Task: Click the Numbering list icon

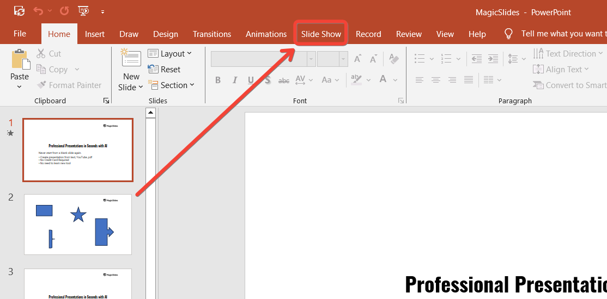Action: click(x=446, y=59)
